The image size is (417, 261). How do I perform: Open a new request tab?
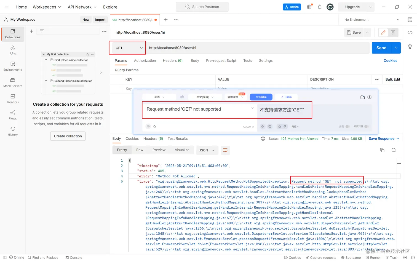[166, 20]
